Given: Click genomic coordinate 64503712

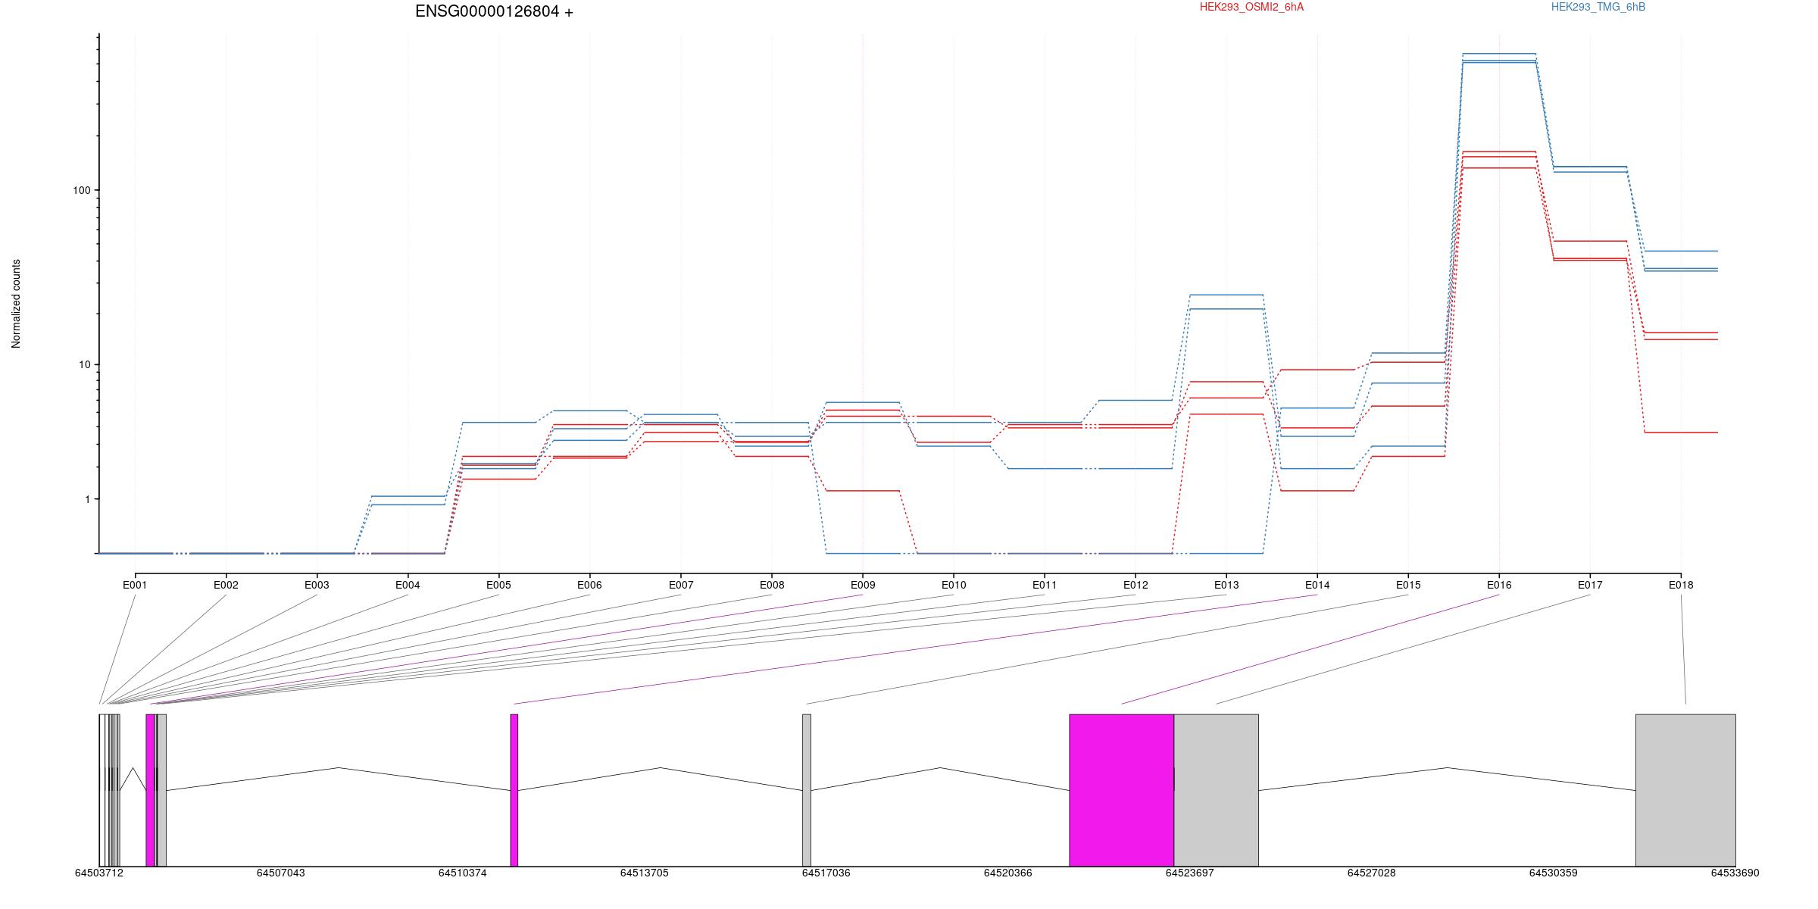Looking at the screenshot, I should (99, 873).
